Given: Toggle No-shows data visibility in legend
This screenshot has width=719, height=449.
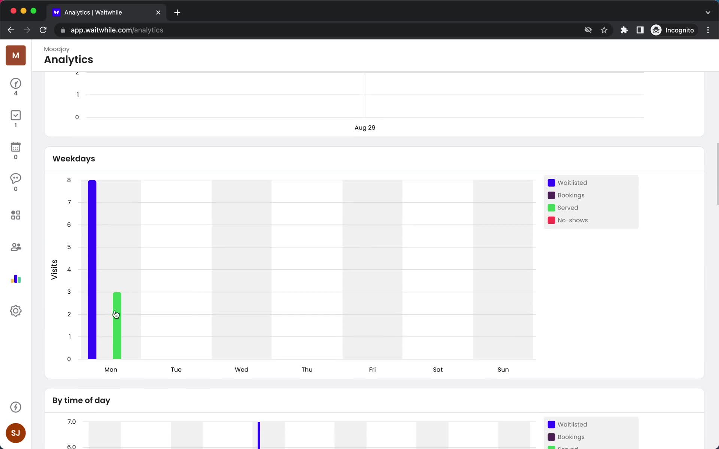Looking at the screenshot, I should (x=573, y=220).
